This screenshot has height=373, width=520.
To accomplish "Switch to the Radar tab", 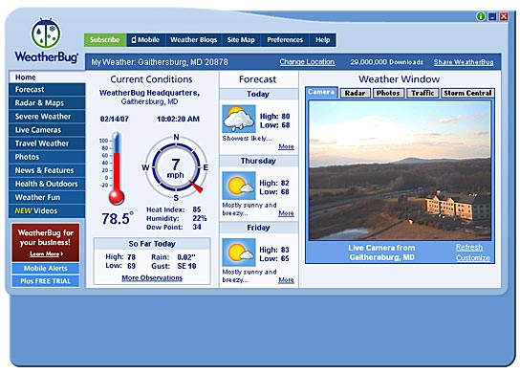I will [x=355, y=93].
